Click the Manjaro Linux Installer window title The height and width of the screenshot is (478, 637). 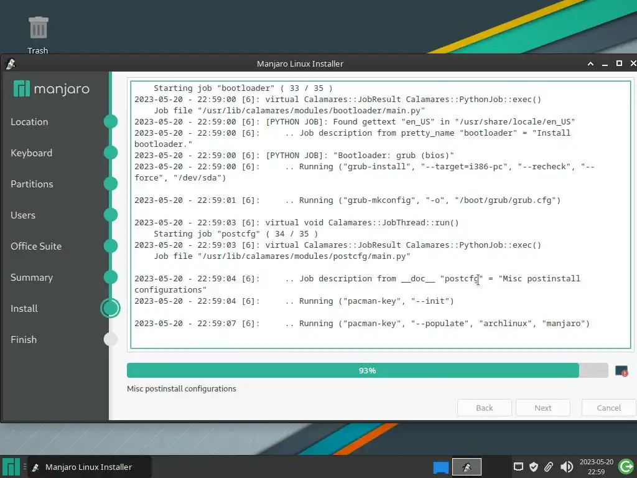[300, 64]
